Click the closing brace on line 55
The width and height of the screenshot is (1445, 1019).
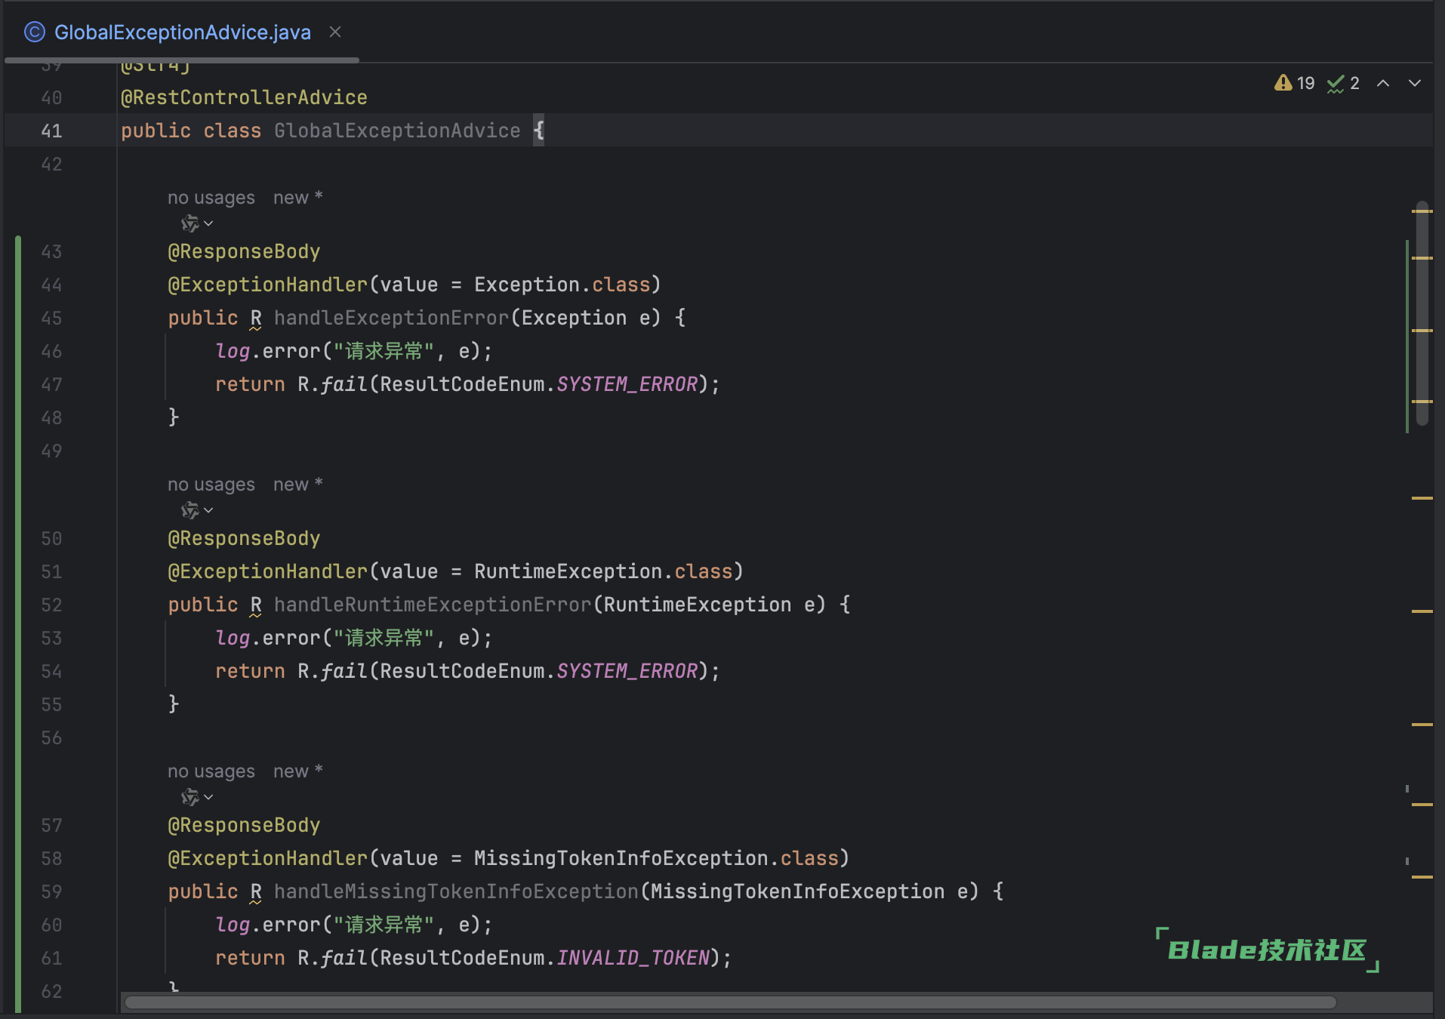coord(174,704)
